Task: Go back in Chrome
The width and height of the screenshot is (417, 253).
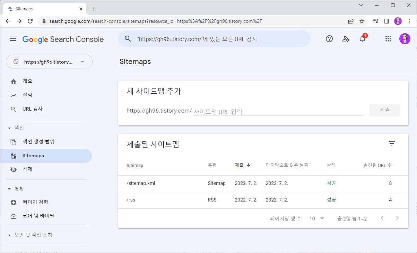Action: (x=8, y=21)
